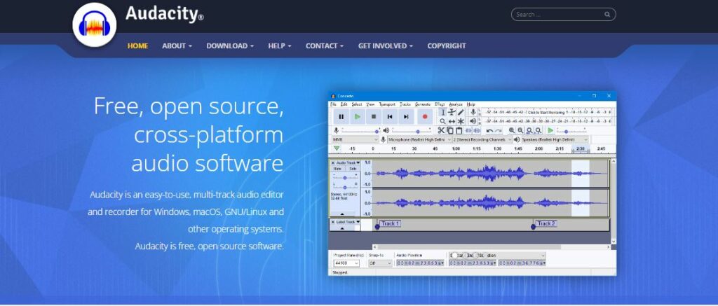The width and height of the screenshot is (718, 306).
Task: Close the Audio Track with X
Action: click(x=333, y=163)
